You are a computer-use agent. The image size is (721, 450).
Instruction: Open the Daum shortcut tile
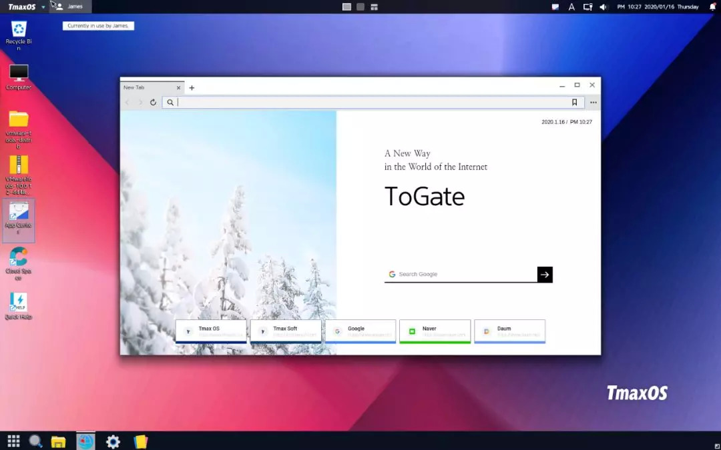pos(509,331)
